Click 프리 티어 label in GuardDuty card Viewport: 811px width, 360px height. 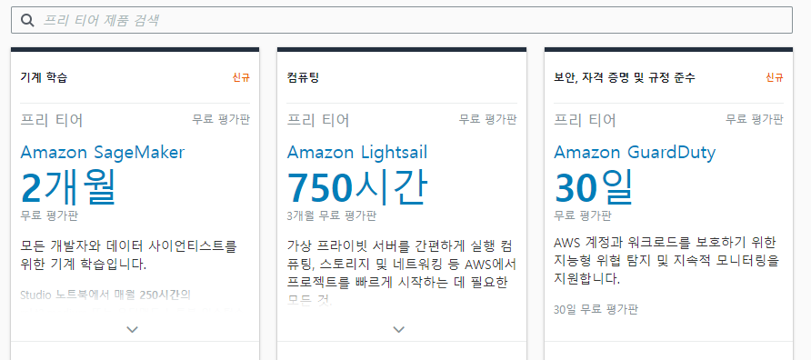pyautogui.click(x=585, y=120)
